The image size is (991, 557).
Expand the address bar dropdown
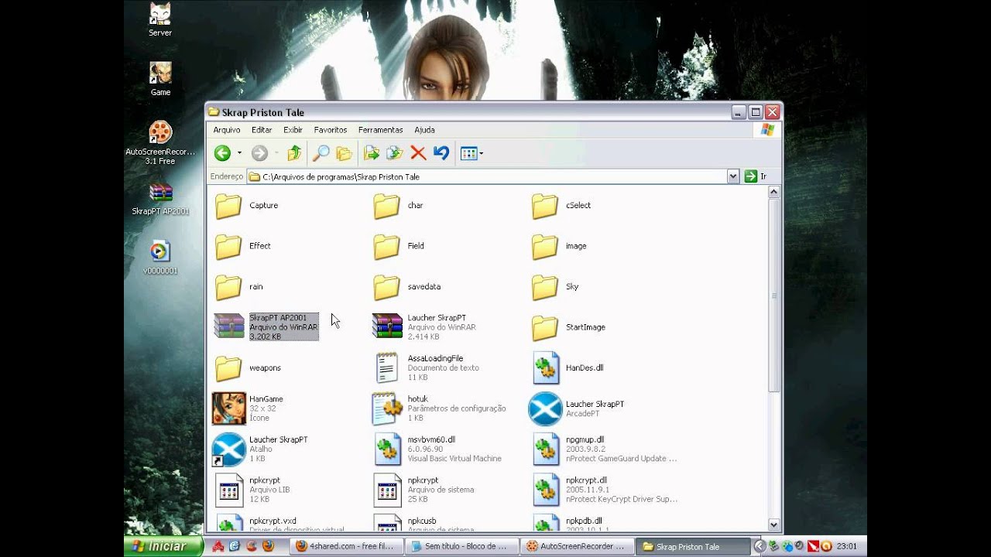click(x=733, y=176)
